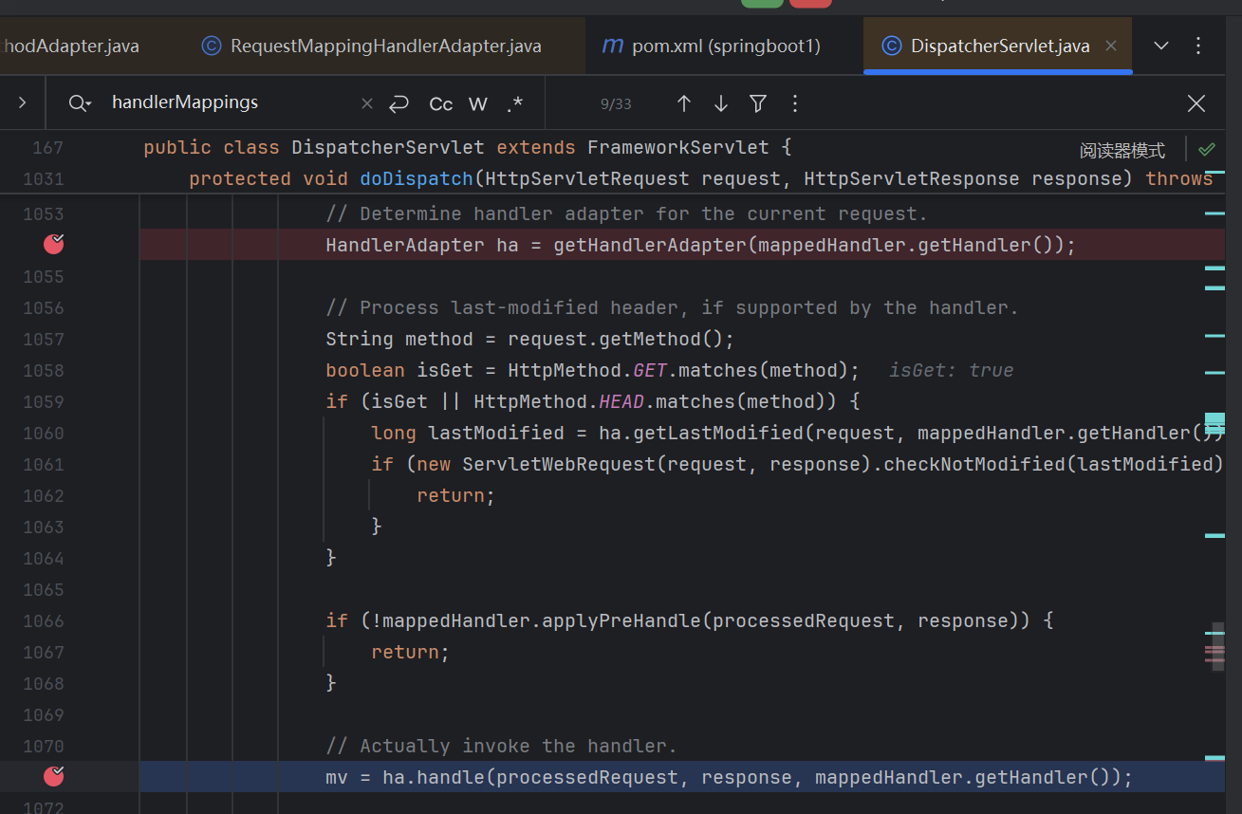Open pom.xml (springboot1) tab

712,46
